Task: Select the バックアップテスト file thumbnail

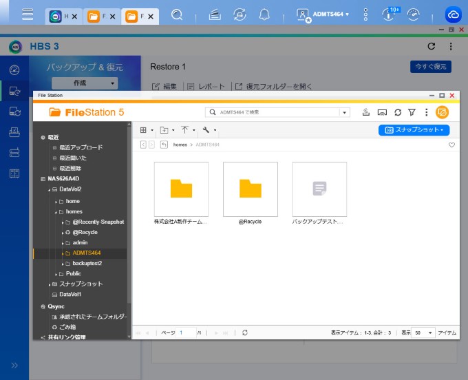Action: point(319,189)
